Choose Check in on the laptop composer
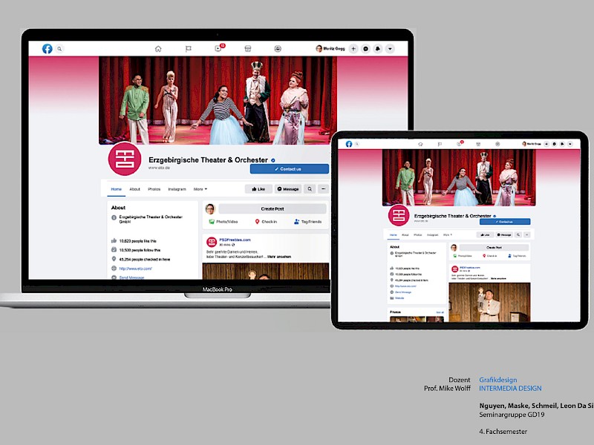594x445 pixels. [266, 222]
